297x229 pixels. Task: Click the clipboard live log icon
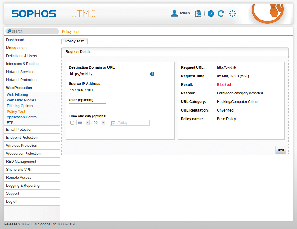(198, 13)
